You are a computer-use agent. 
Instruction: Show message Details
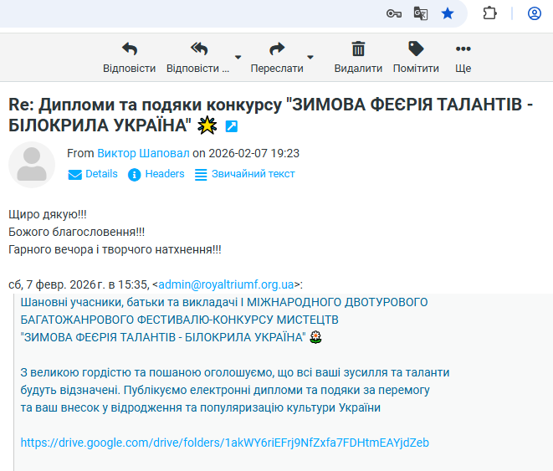93,174
